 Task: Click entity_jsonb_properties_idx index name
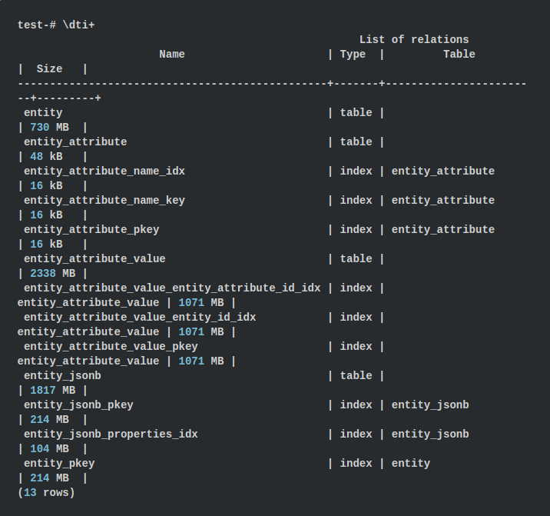tap(111, 434)
